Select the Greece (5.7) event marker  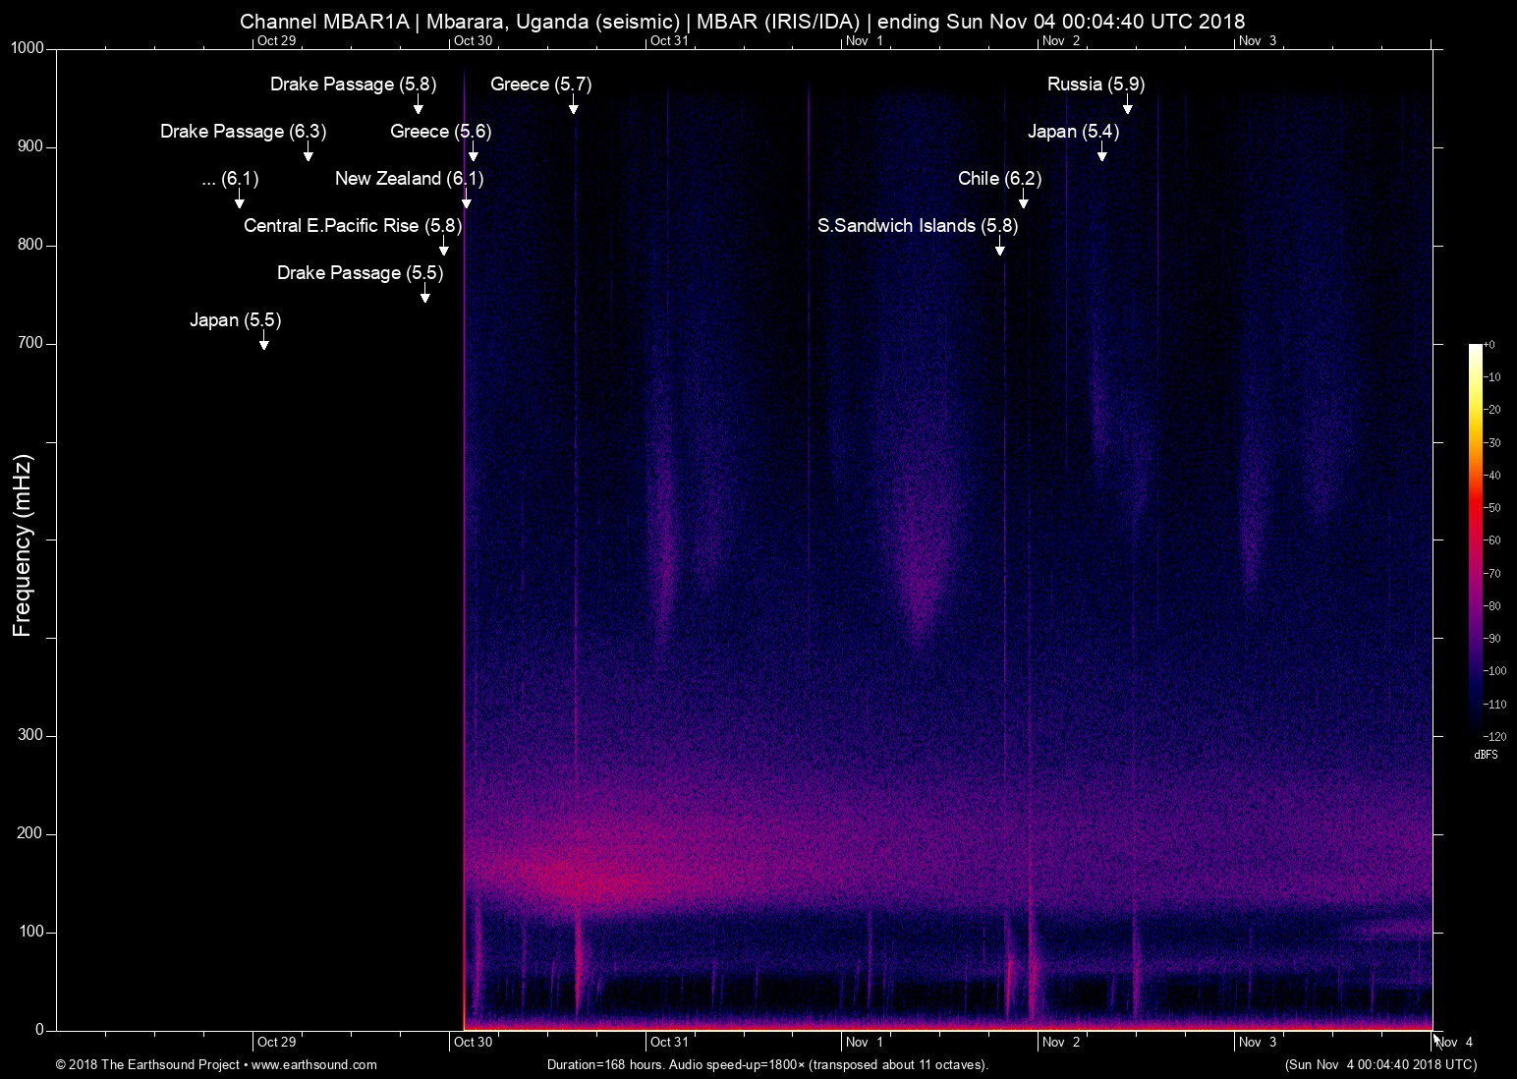click(540, 85)
